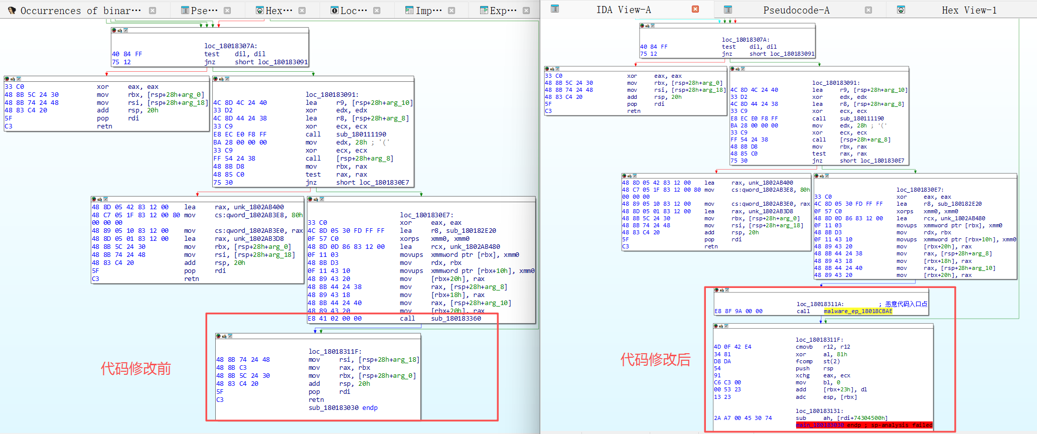Image resolution: width=1037 pixels, height=434 pixels.
Task: Click the truncated Imp… (Imports) tab icon
Action: [x=409, y=10]
